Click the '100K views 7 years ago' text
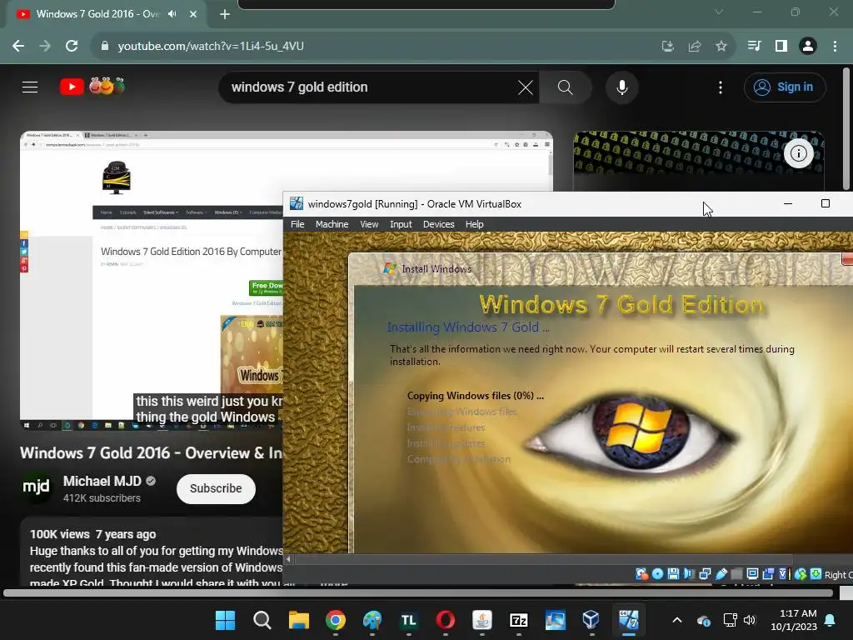The height and width of the screenshot is (640, 853). pyautogui.click(x=93, y=534)
